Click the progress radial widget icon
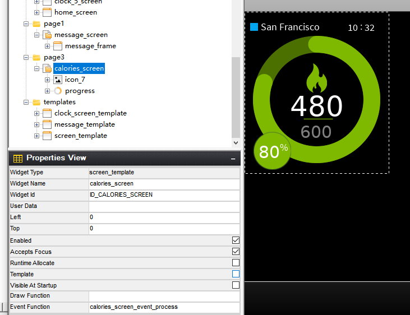 click(58, 91)
